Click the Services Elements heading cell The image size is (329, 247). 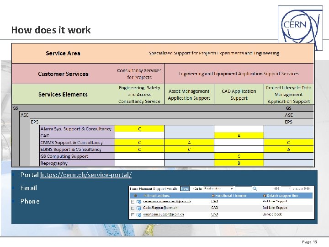63,95
